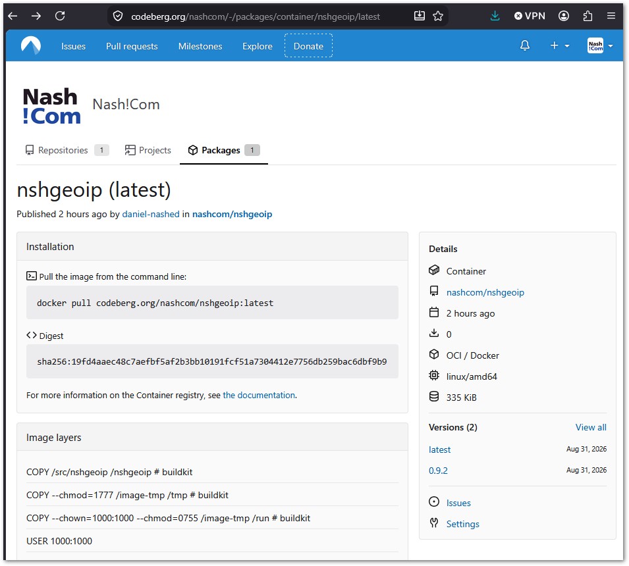
Task: Click the address bar URL field
Action: click(255, 16)
